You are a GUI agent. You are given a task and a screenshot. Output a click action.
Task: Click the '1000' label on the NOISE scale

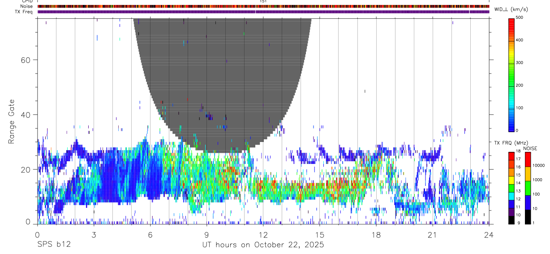point(537,180)
